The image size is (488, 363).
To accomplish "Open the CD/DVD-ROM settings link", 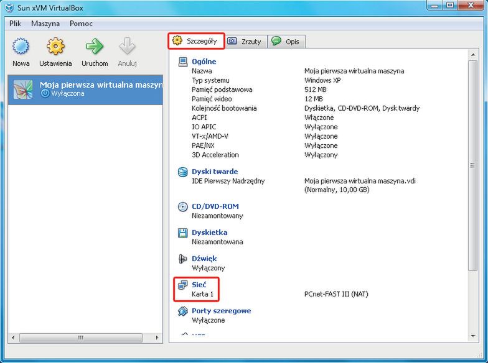I will (x=215, y=206).
